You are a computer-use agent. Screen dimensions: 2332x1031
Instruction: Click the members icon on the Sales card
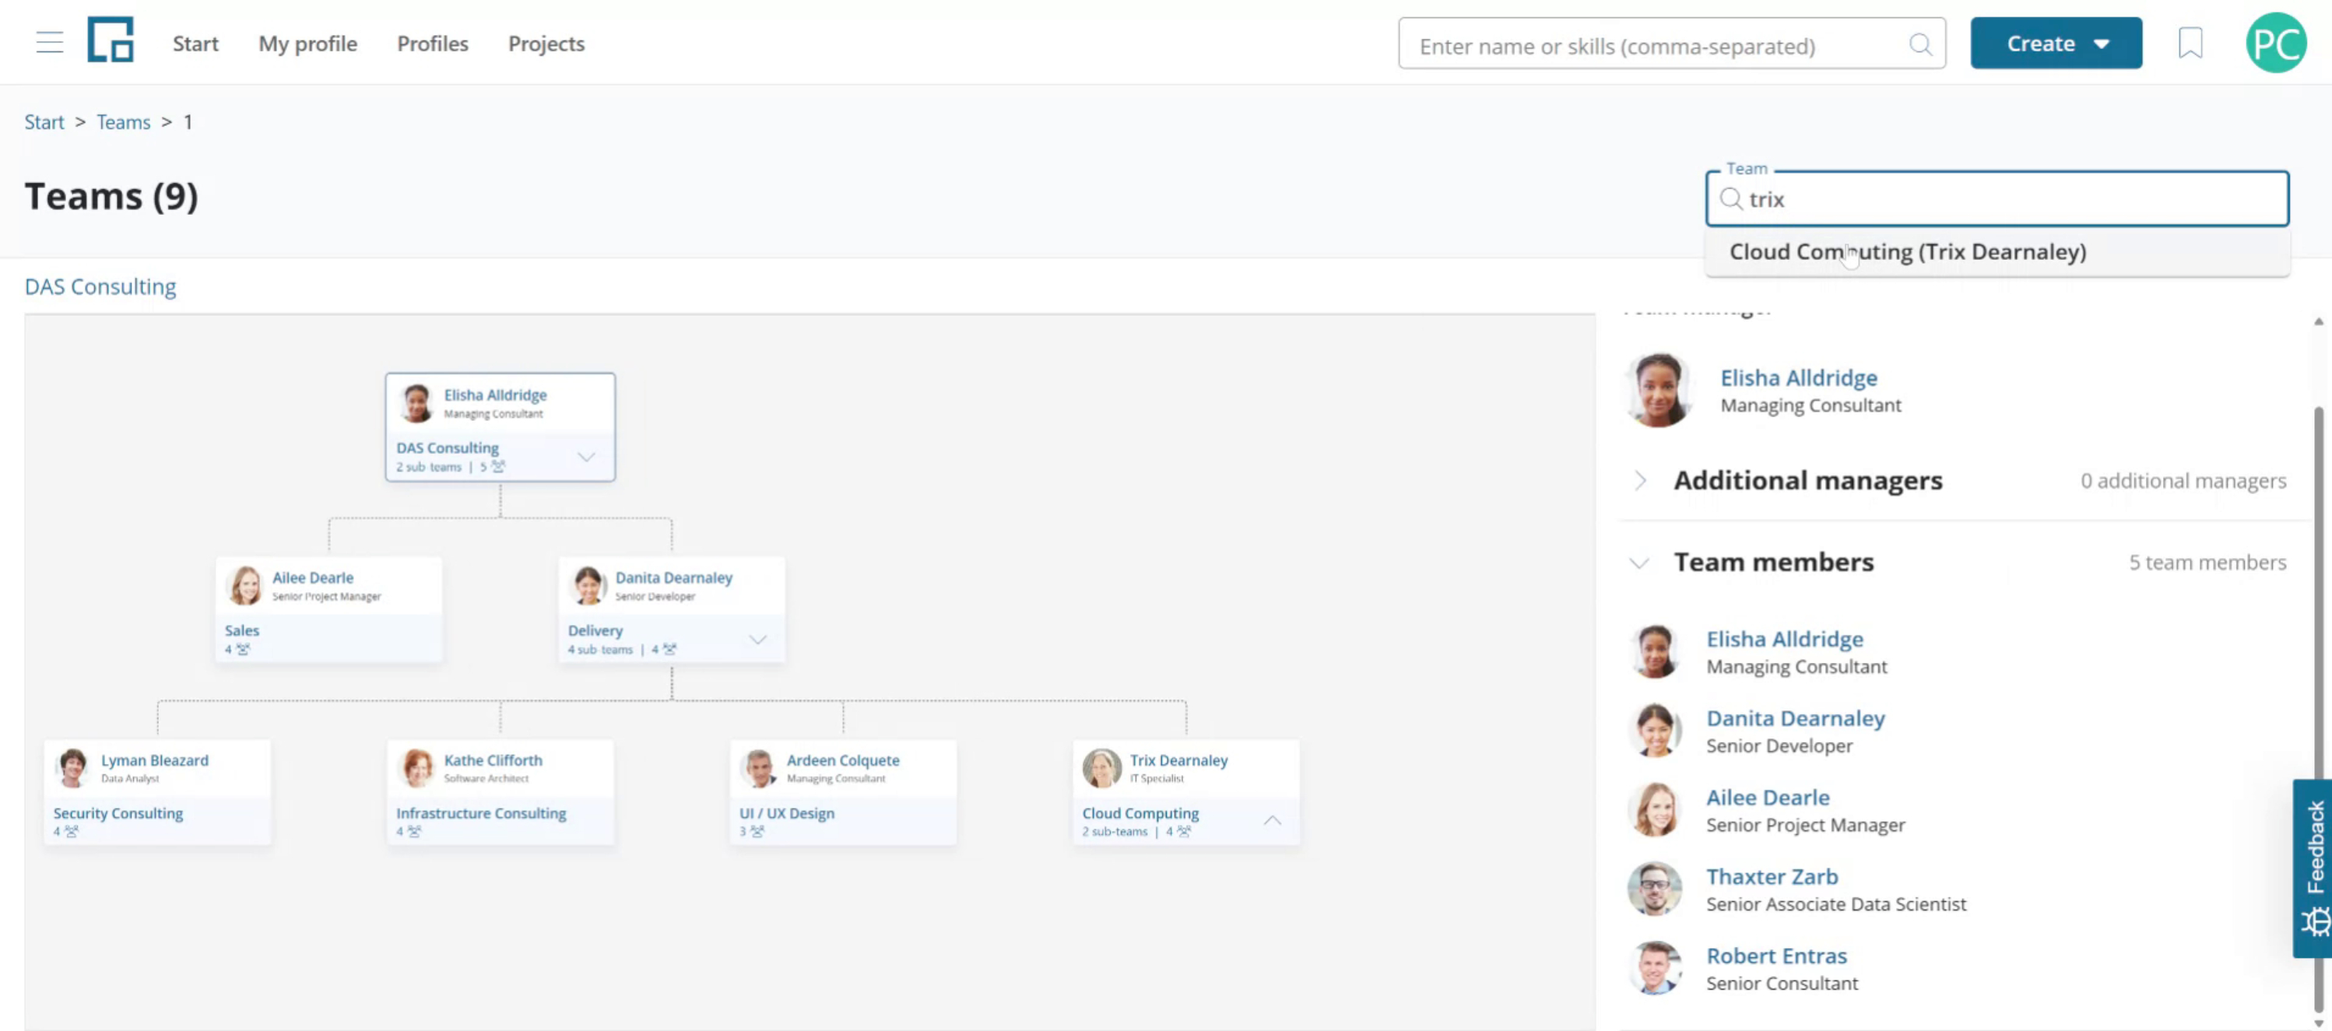click(243, 650)
